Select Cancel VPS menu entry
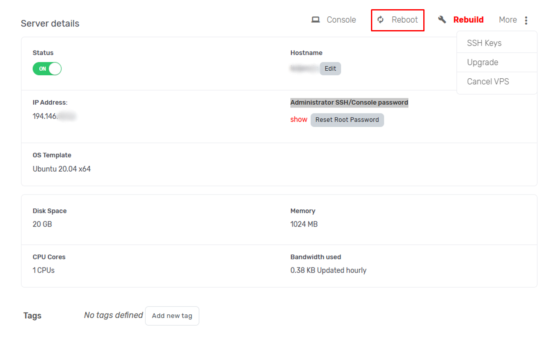The height and width of the screenshot is (352, 550). pyautogui.click(x=488, y=82)
